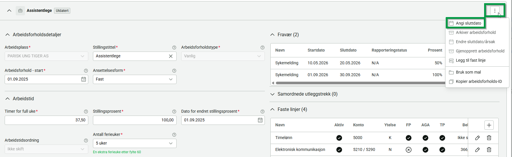Viewport: 512px width, 157px height.
Task: Show help for Arbeidsforholdstype
Action: coord(263,48)
